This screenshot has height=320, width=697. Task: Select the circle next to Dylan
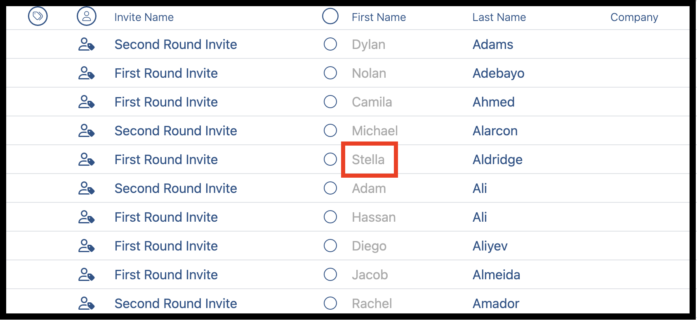click(330, 44)
